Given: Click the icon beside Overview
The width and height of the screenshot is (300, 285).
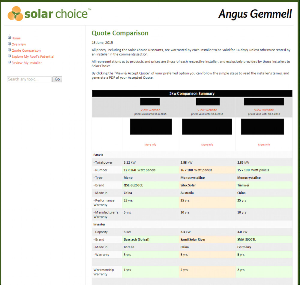Looking at the screenshot, I should click(x=9, y=44).
